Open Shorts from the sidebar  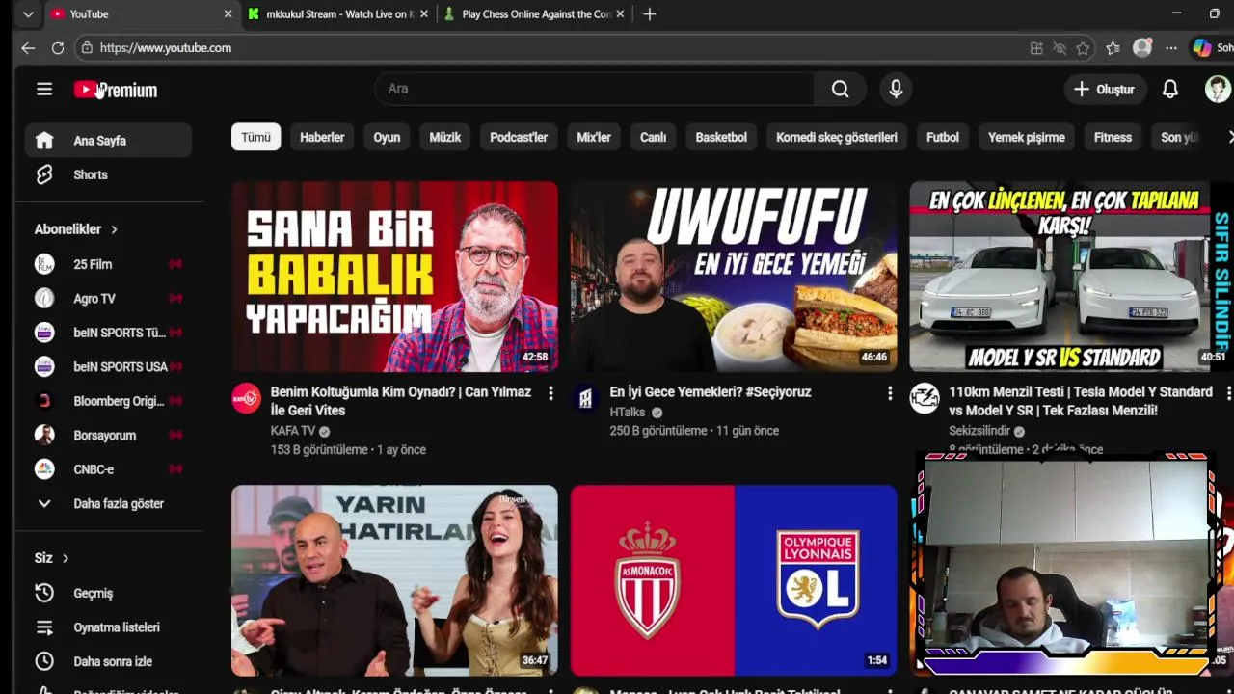[x=108, y=174]
